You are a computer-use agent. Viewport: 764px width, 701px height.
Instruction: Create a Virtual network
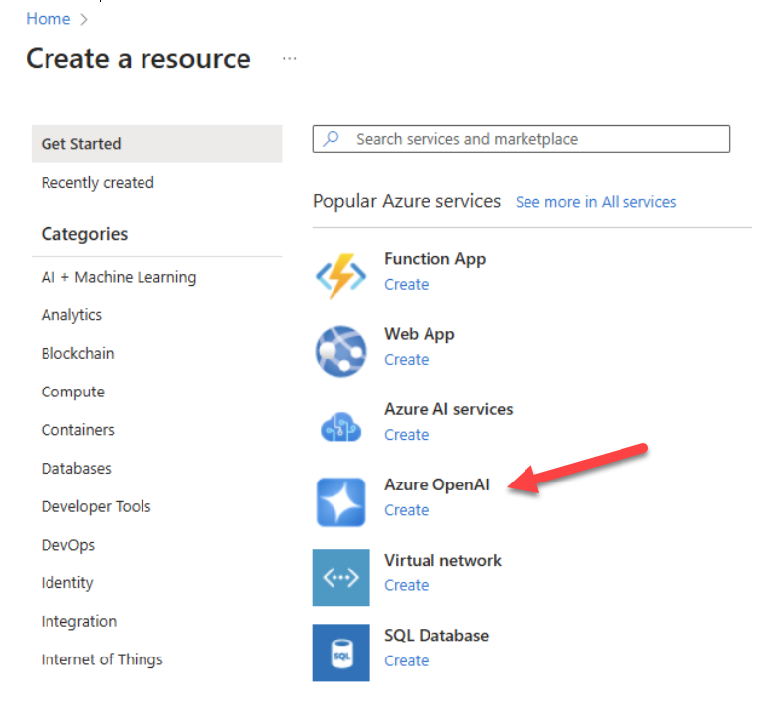406,585
